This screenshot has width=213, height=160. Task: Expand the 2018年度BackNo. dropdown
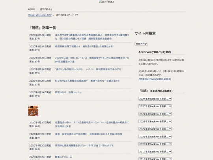(155, 159)
